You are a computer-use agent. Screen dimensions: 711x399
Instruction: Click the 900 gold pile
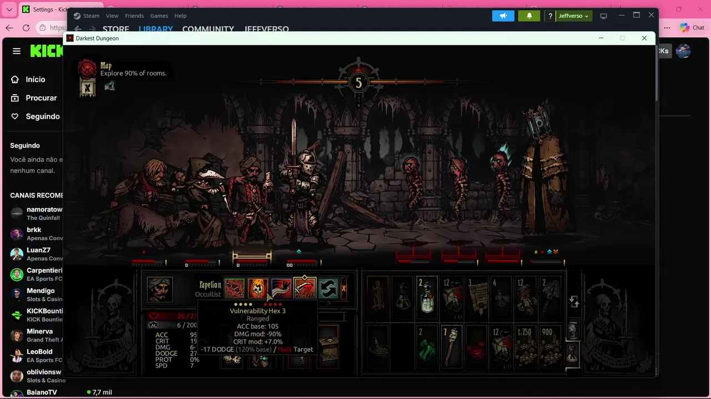click(550, 346)
